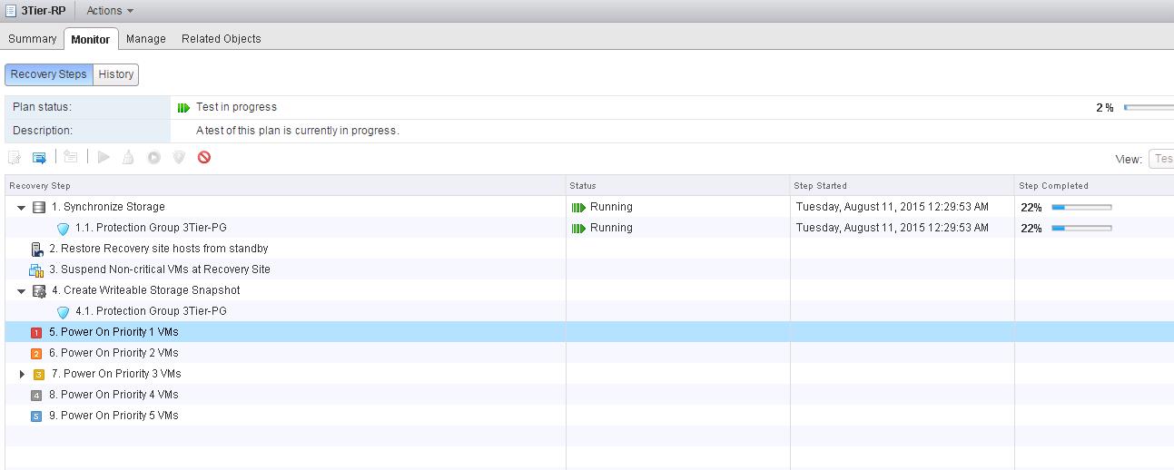Click the Step Started time for step 1.1
This screenshot has height=470, width=1174.
(892, 228)
